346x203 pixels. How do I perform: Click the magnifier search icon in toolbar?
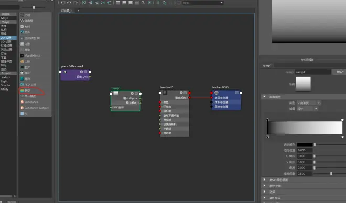[x=143, y=3]
